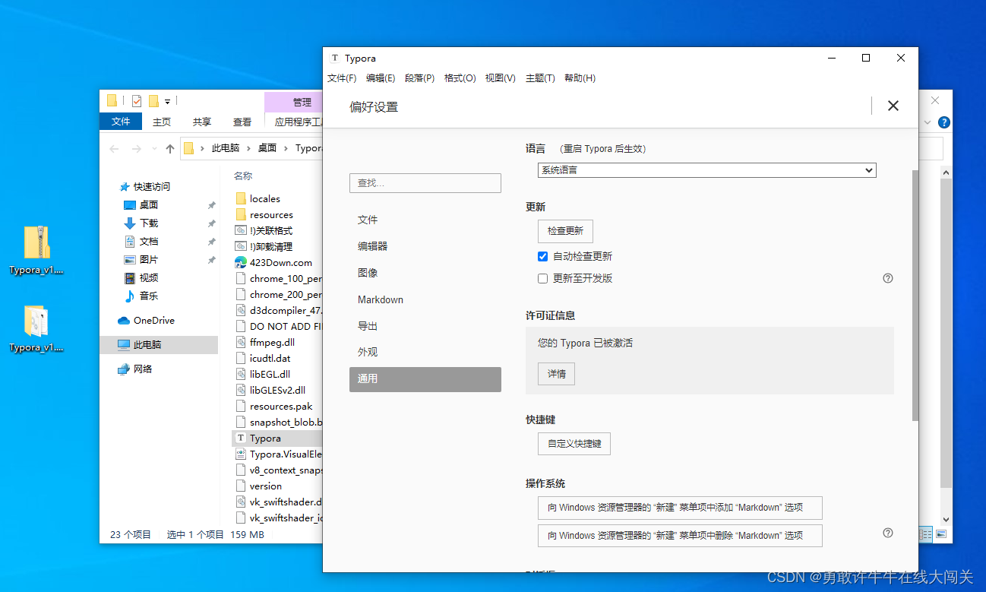Viewport: 986px width, 592px height.
Task: Select 文件 preferences category
Action: tap(425, 220)
